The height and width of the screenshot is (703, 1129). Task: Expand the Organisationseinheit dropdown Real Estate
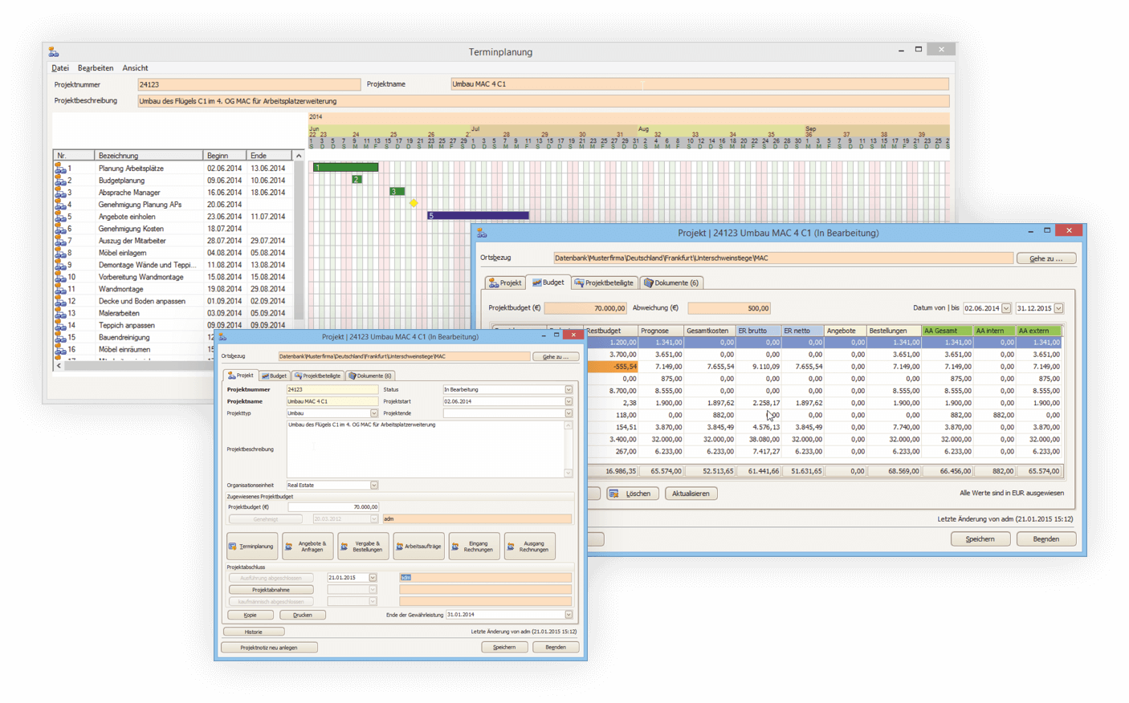coord(373,486)
